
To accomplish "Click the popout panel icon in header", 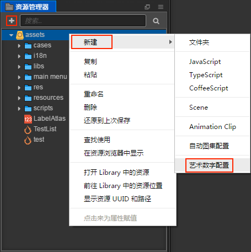I will (147, 7).
